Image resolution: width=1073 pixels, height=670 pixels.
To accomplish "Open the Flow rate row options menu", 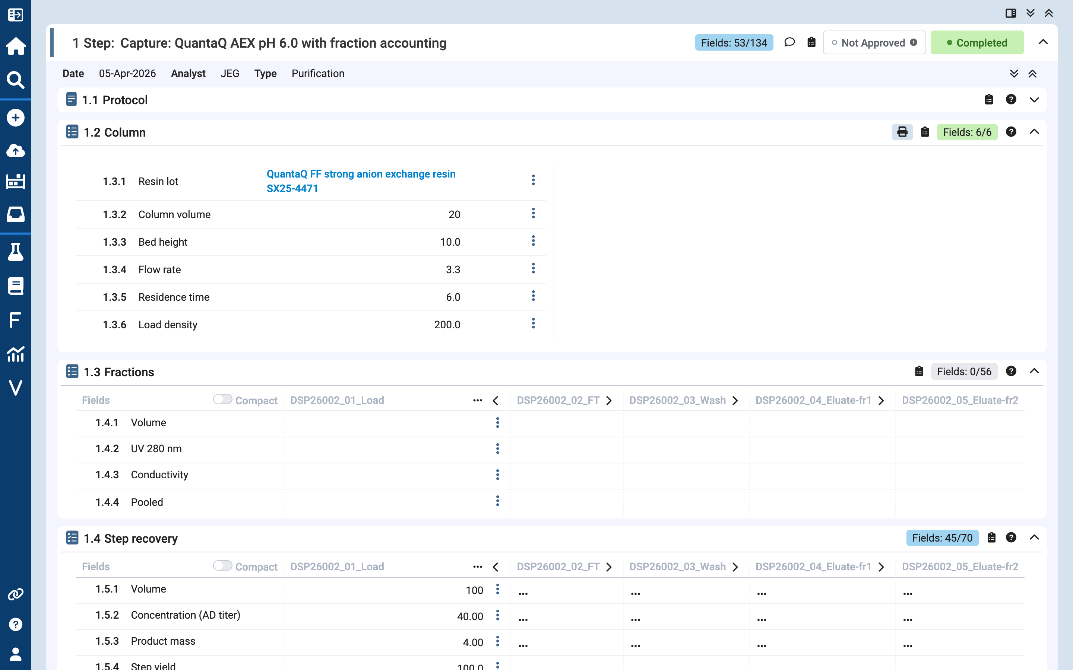I will (534, 268).
